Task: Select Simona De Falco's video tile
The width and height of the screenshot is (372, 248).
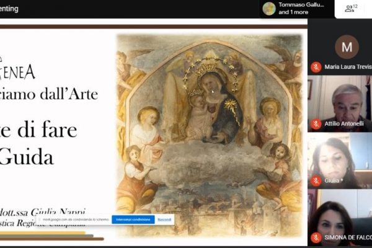Action: pyautogui.click(x=340, y=218)
